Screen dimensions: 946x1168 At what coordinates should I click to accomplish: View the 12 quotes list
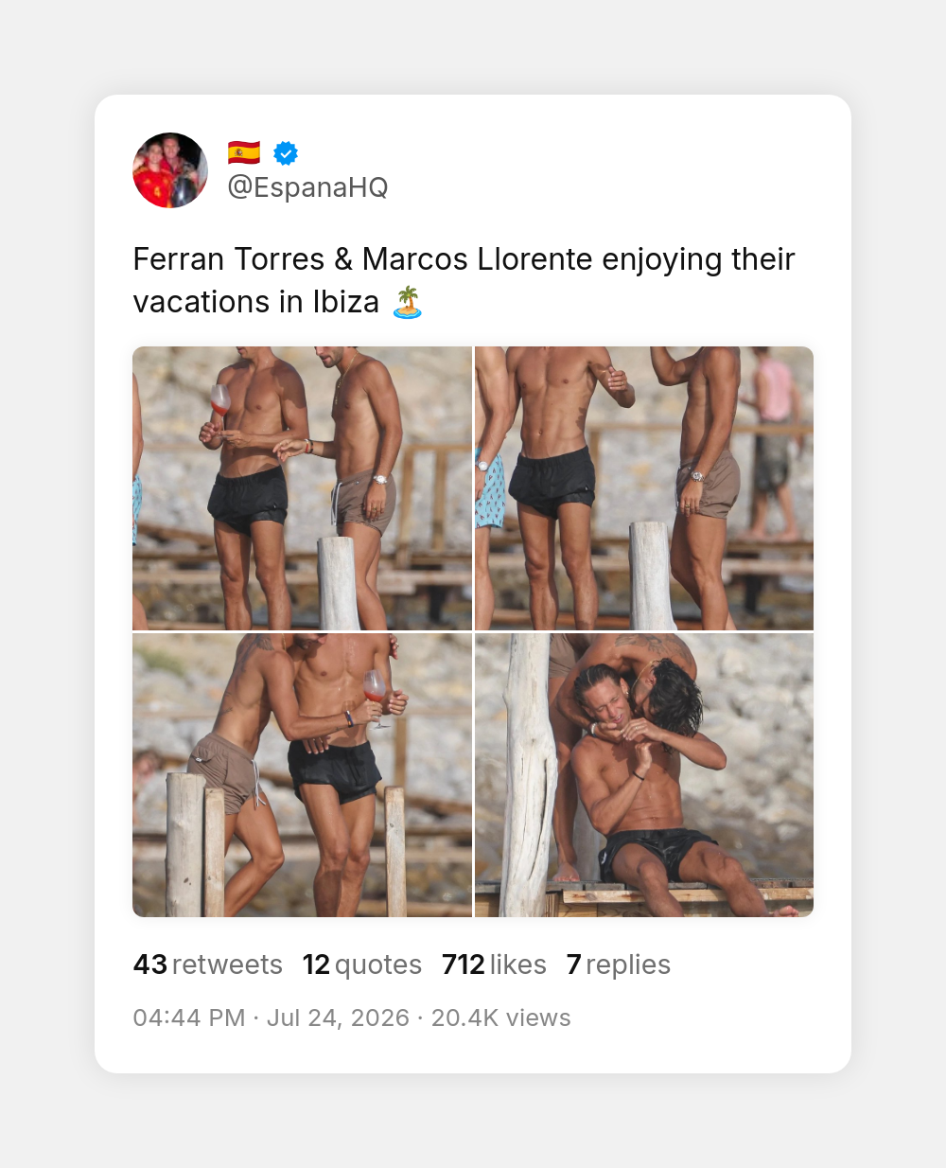point(362,964)
